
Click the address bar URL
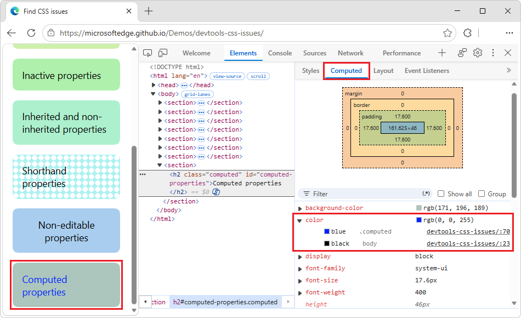161,33
